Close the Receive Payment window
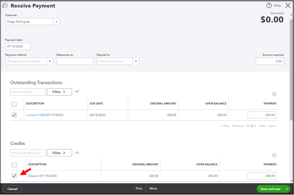Screen dimensions: 294x195 tap(288, 6)
